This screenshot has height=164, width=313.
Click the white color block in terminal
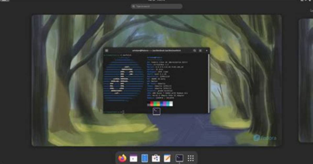pyautogui.click(x=171, y=104)
